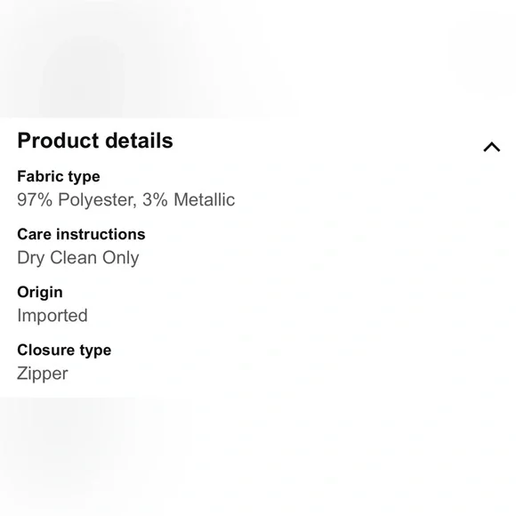Click the word Clean in care value

(x=73, y=258)
